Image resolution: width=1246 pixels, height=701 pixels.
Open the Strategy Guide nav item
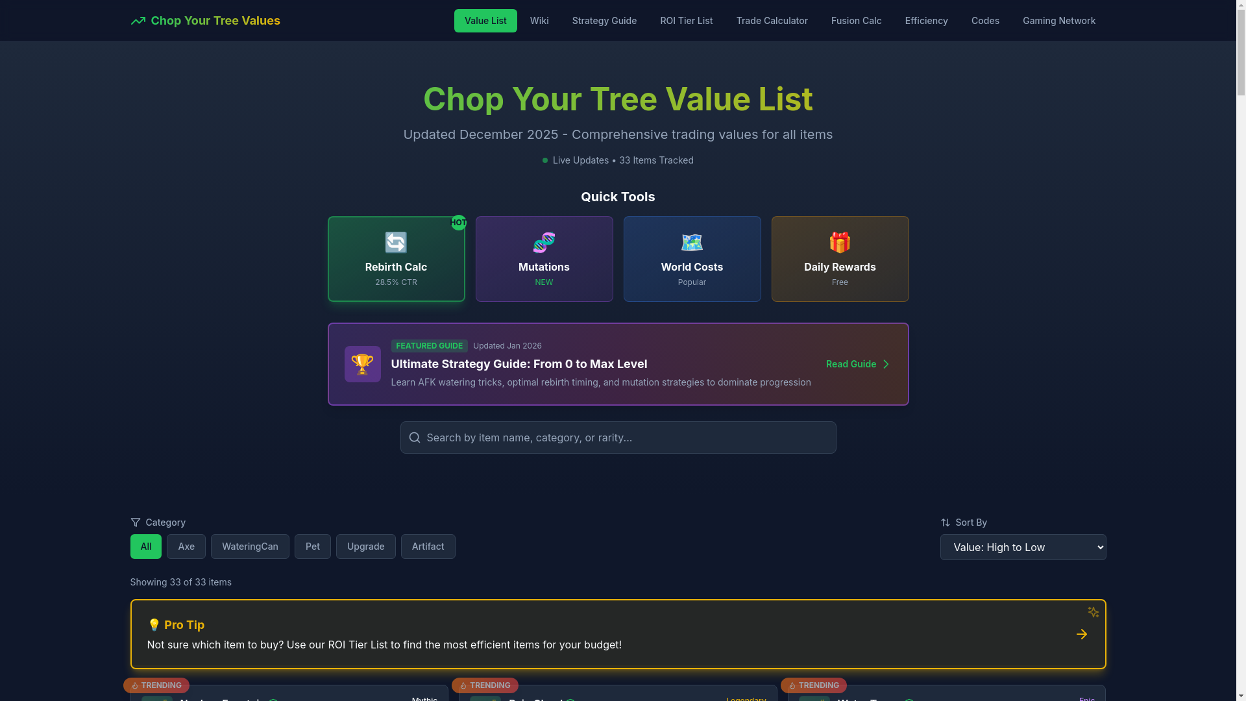pos(604,21)
